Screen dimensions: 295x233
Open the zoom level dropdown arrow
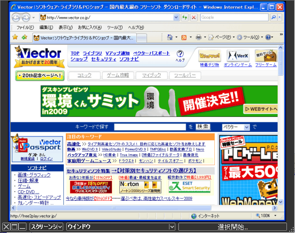click(x=276, y=216)
